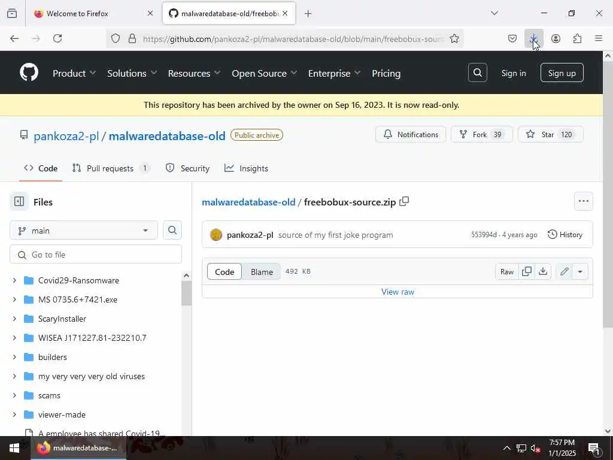Screen dimensions: 613x460
Task: Click the GitHub logo in header
Action: coord(29,72)
